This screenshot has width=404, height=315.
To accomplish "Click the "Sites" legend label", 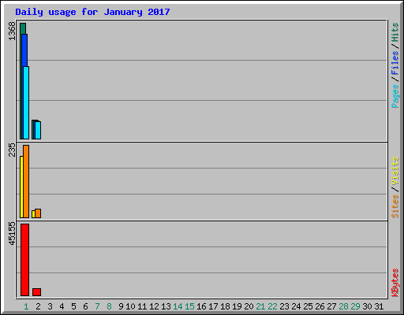I will point(395,206).
